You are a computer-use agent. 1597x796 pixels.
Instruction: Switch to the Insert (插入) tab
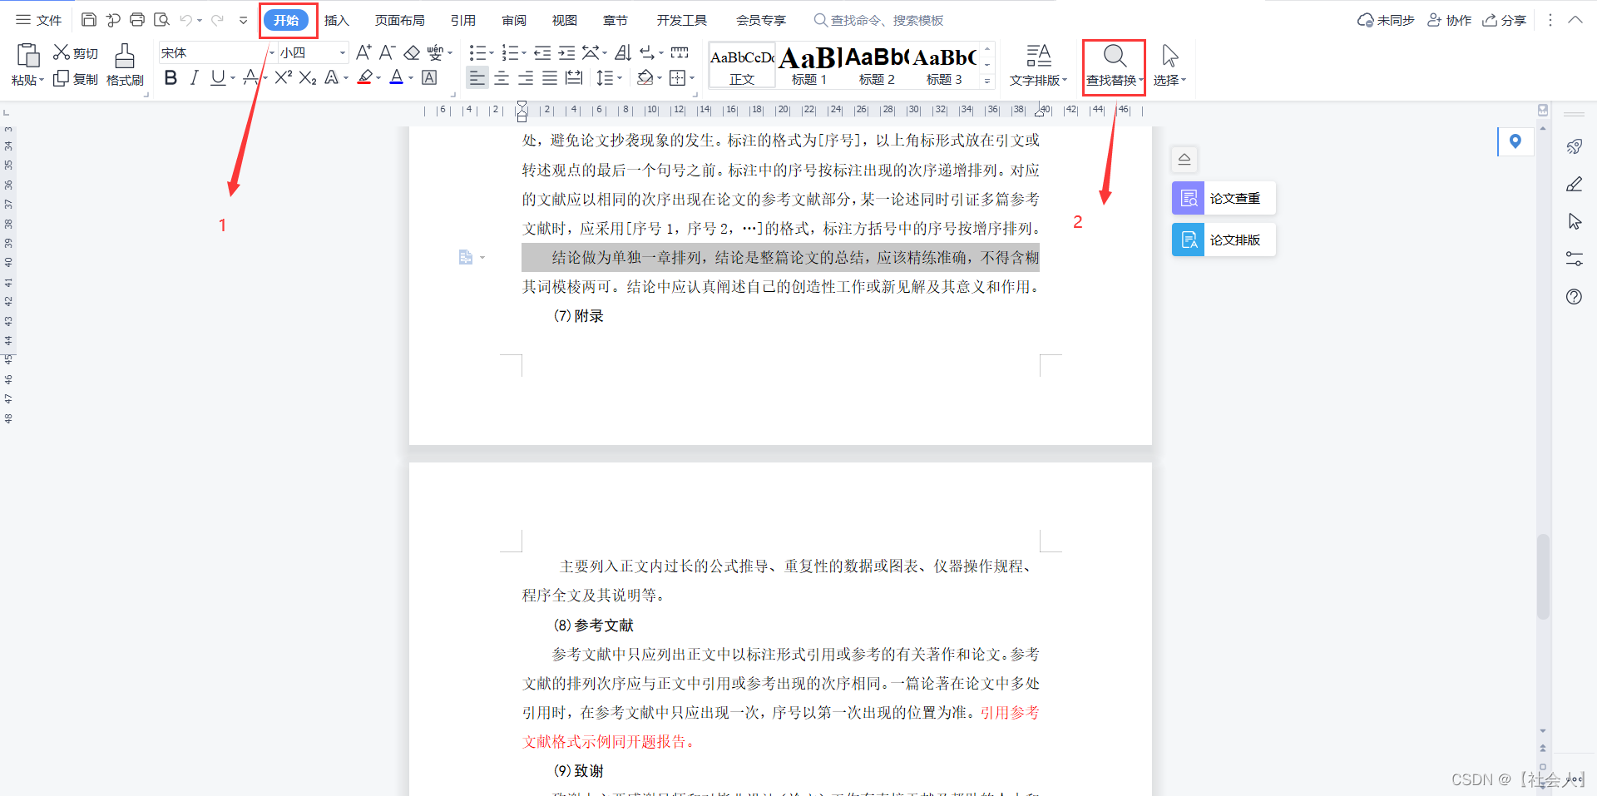pos(336,20)
